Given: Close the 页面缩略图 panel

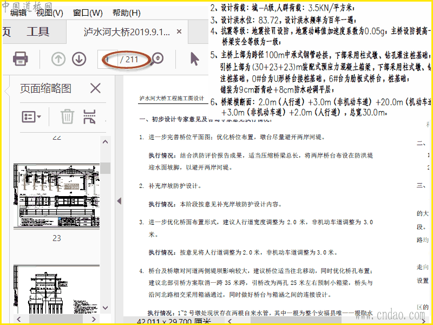Looking at the screenshot, I should [95, 88].
